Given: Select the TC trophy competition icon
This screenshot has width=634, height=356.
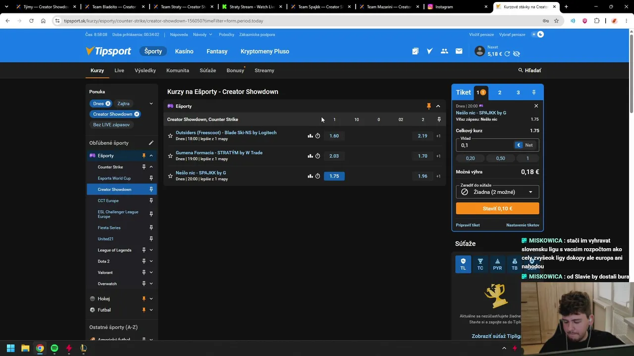Looking at the screenshot, I should tap(480, 264).
